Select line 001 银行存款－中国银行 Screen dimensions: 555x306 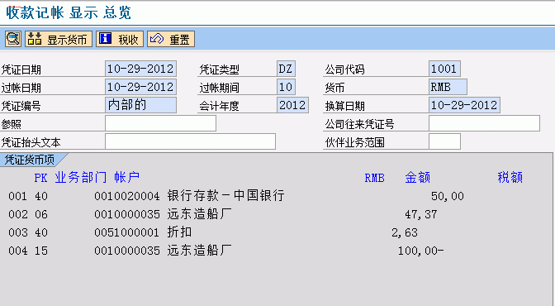[236, 196]
